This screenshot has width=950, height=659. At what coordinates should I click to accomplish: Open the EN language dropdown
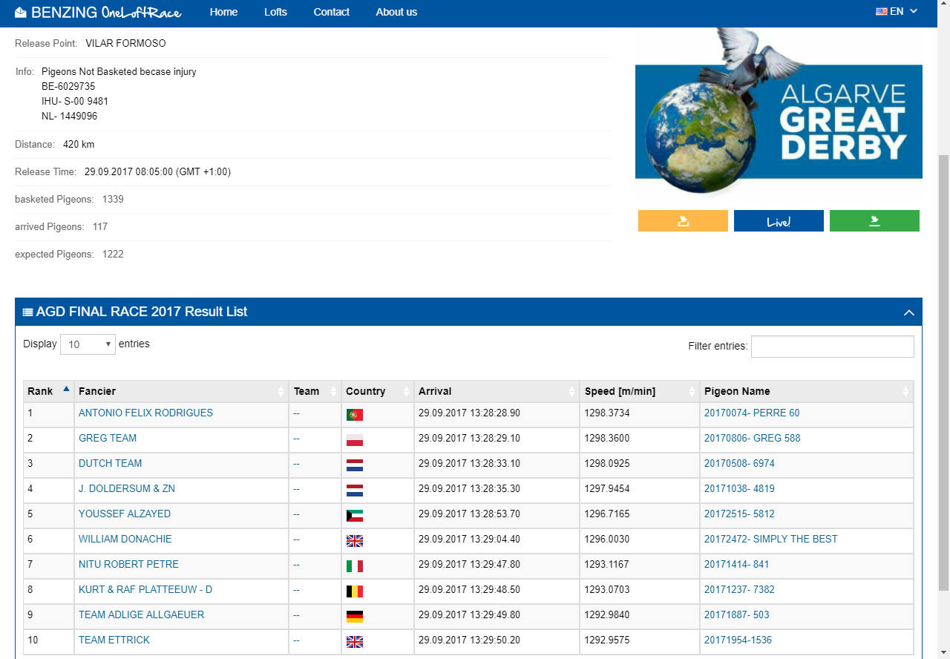(x=897, y=12)
